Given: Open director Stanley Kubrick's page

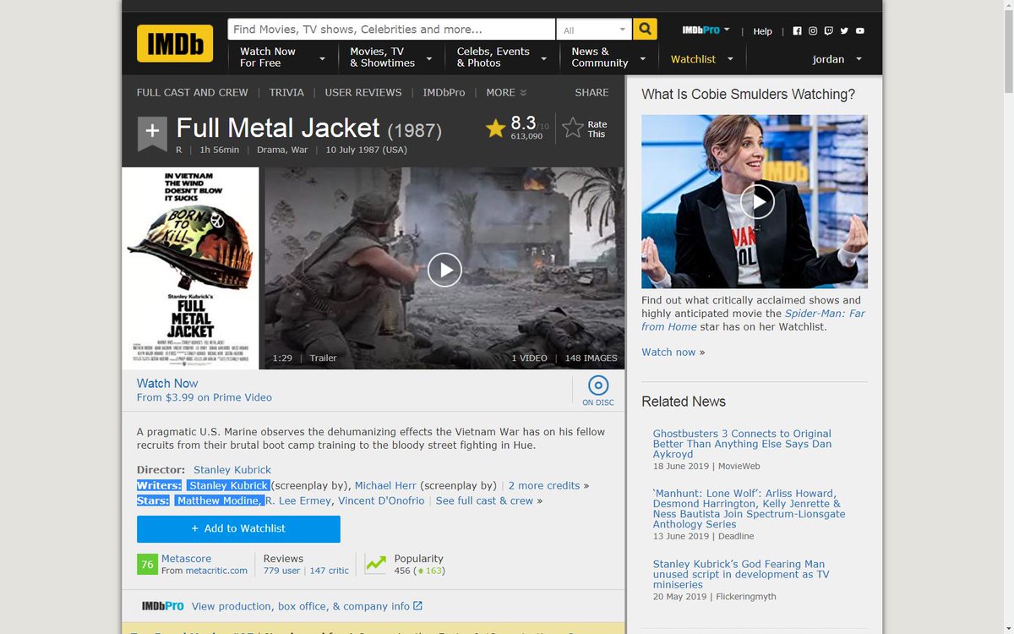Looking at the screenshot, I should (x=232, y=469).
